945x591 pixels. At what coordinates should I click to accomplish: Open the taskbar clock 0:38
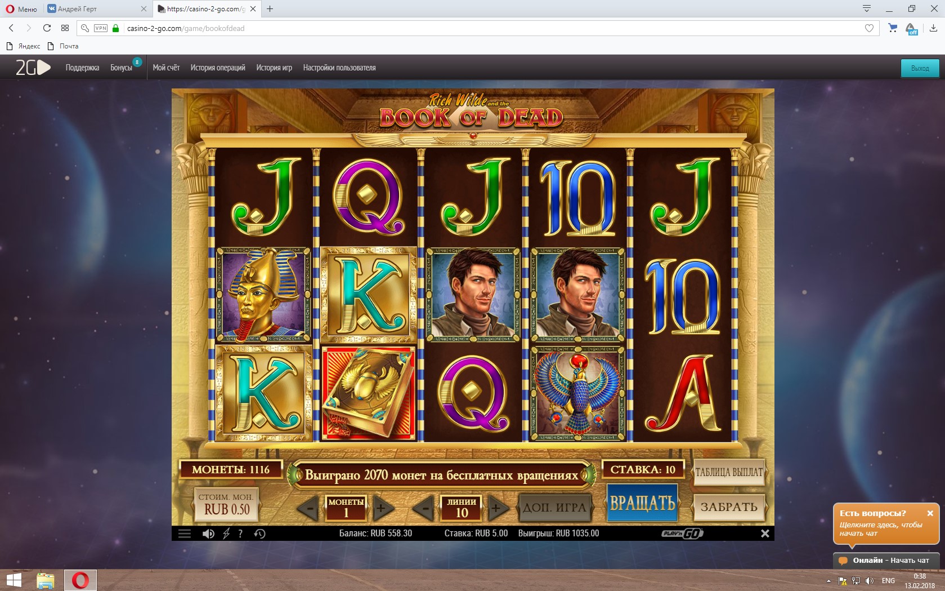(920, 581)
